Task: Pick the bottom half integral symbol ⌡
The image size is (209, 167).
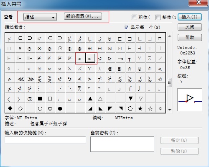Action: click(140, 88)
